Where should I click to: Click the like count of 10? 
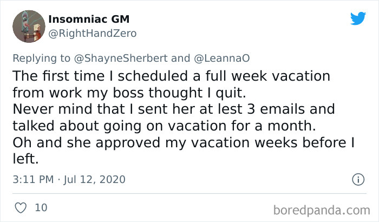pyautogui.click(x=41, y=208)
